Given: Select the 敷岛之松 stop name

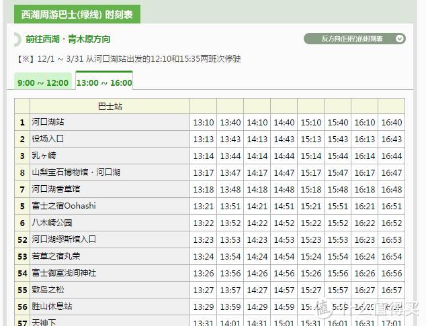Looking at the screenshot, I should point(48,290).
